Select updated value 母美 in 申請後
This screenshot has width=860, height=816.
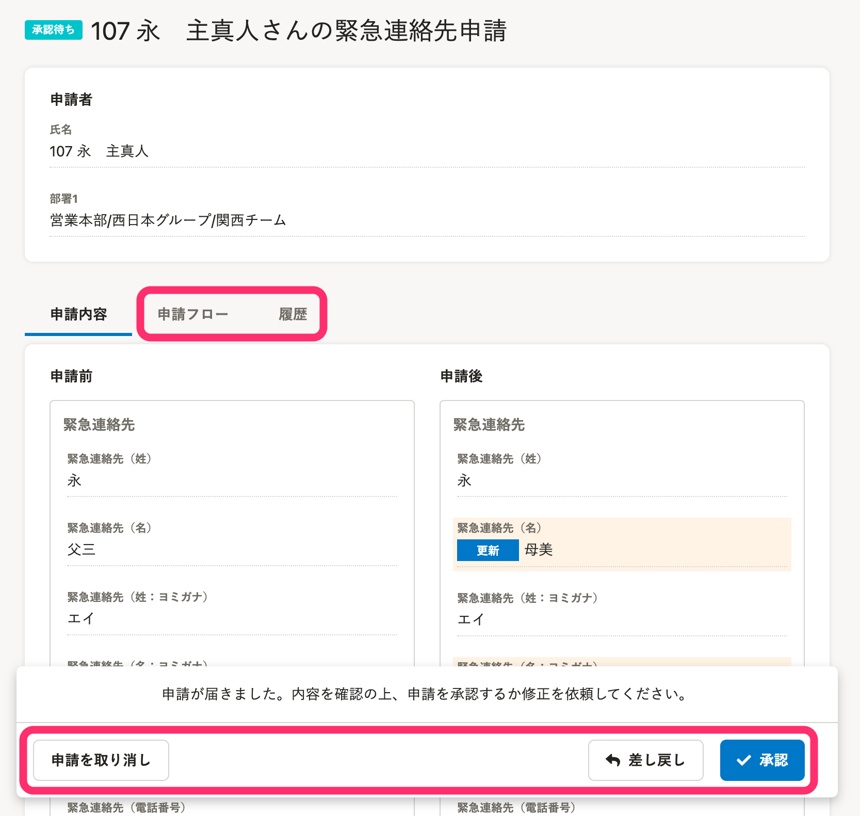539,550
